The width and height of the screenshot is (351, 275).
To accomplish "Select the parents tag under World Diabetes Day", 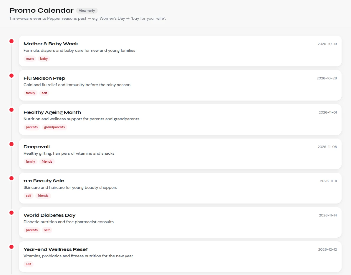I will (x=32, y=230).
